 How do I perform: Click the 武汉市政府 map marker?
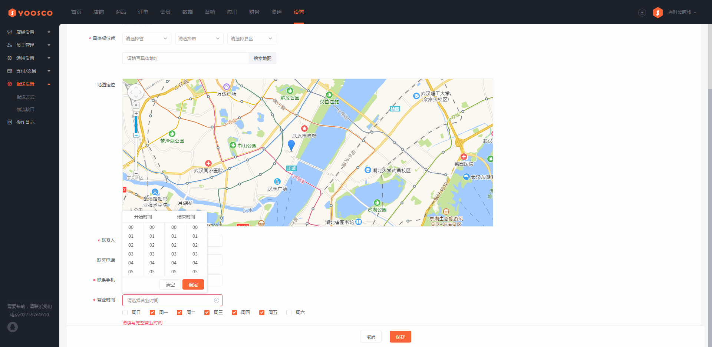304,129
